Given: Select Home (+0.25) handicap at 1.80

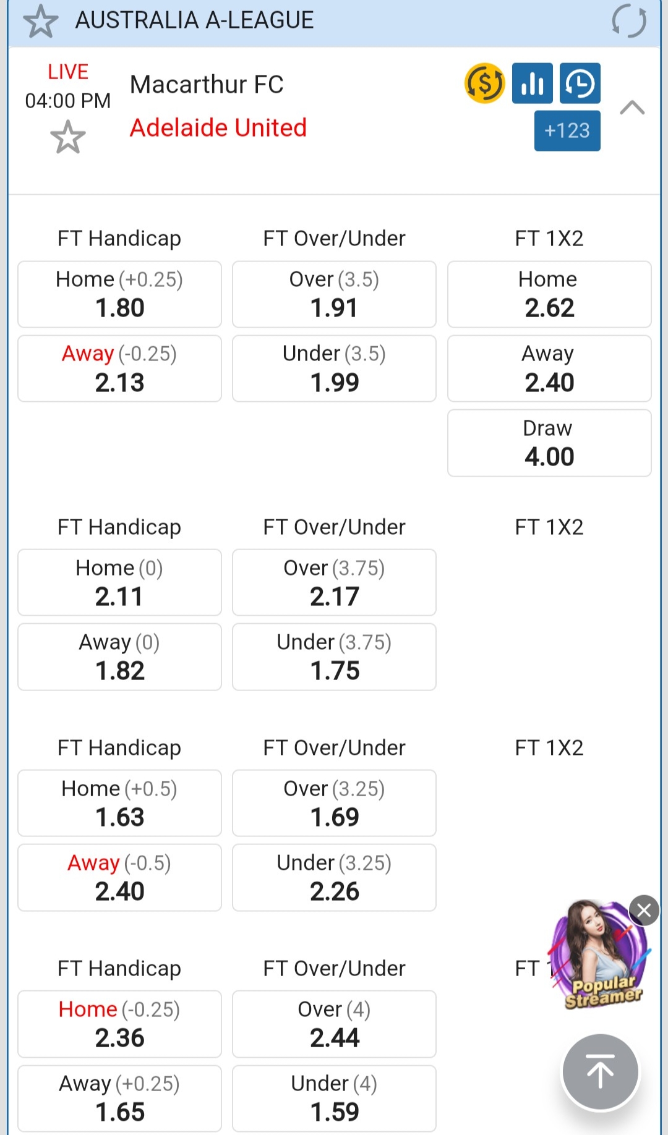Looking at the screenshot, I should pyautogui.click(x=119, y=294).
